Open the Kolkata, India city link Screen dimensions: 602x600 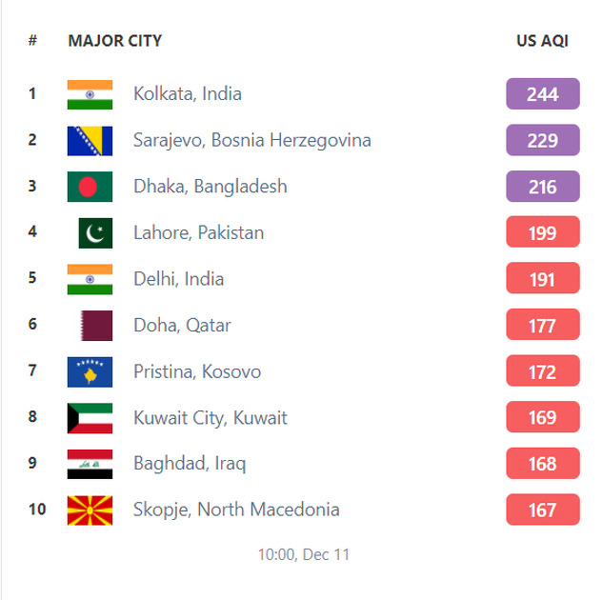click(x=188, y=94)
